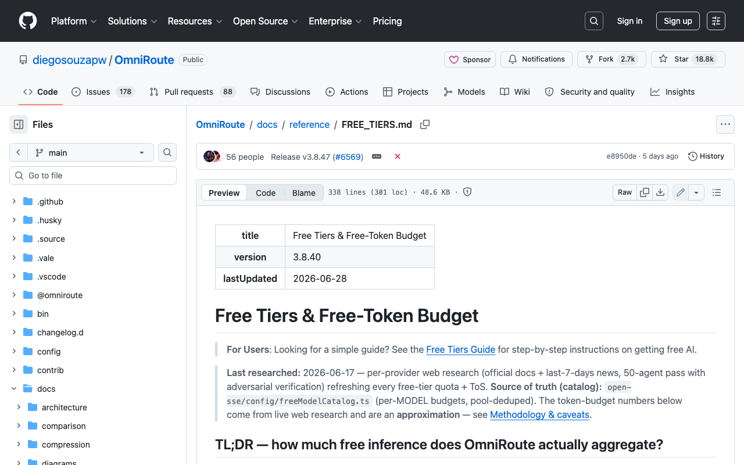
Task: Open the Models tab
Action: (464, 92)
